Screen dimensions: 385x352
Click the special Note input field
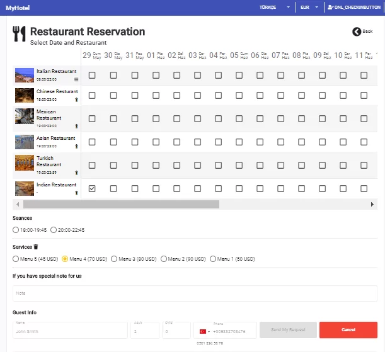pyautogui.click(x=195, y=293)
